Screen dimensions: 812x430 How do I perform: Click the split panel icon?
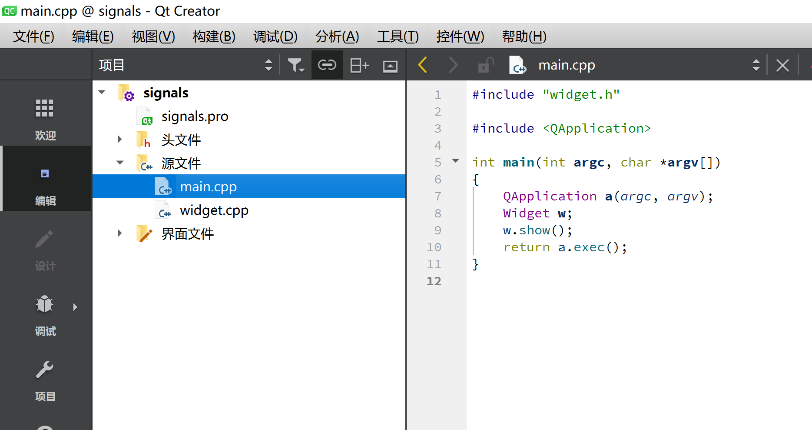click(x=359, y=65)
